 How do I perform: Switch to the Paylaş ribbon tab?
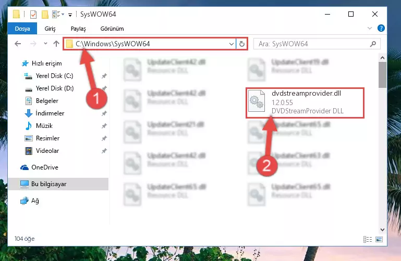[78, 29]
